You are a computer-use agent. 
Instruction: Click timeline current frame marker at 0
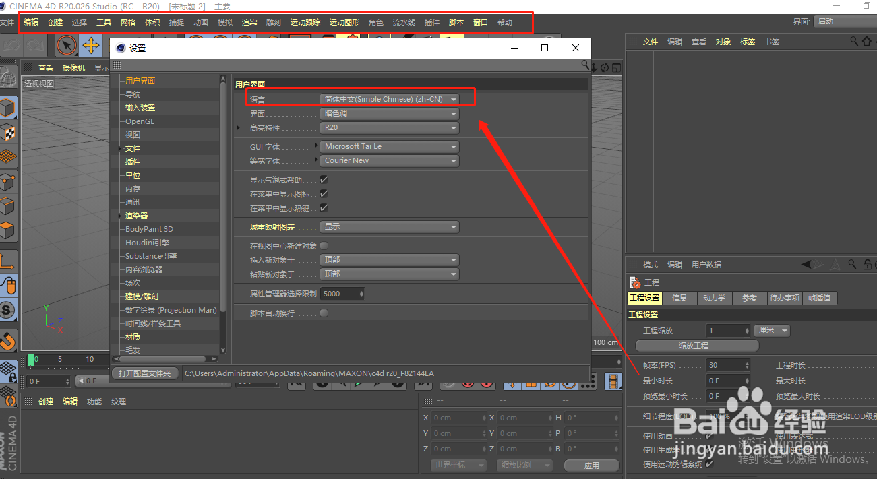[31, 360]
